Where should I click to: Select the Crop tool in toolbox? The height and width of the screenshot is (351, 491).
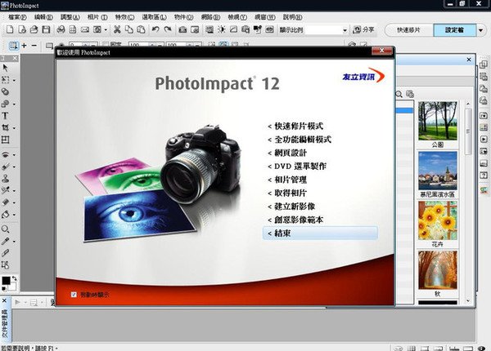coord(6,127)
